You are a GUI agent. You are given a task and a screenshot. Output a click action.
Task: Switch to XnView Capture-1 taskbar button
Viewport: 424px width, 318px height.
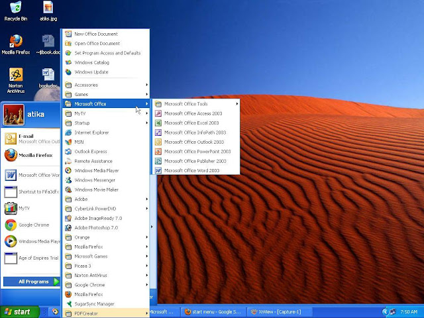point(280,312)
